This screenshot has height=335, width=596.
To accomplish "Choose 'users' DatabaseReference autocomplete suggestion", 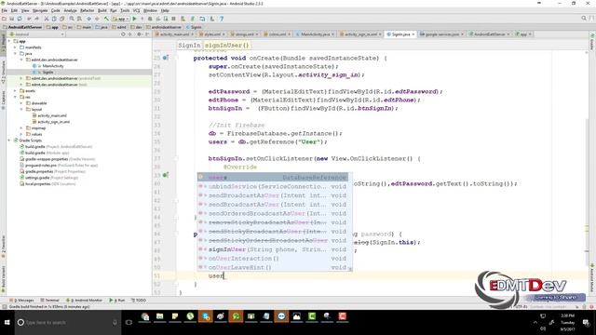I will (273, 178).
